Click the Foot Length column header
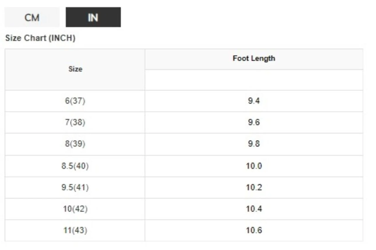The image size is (376, 250). [254, 58]
